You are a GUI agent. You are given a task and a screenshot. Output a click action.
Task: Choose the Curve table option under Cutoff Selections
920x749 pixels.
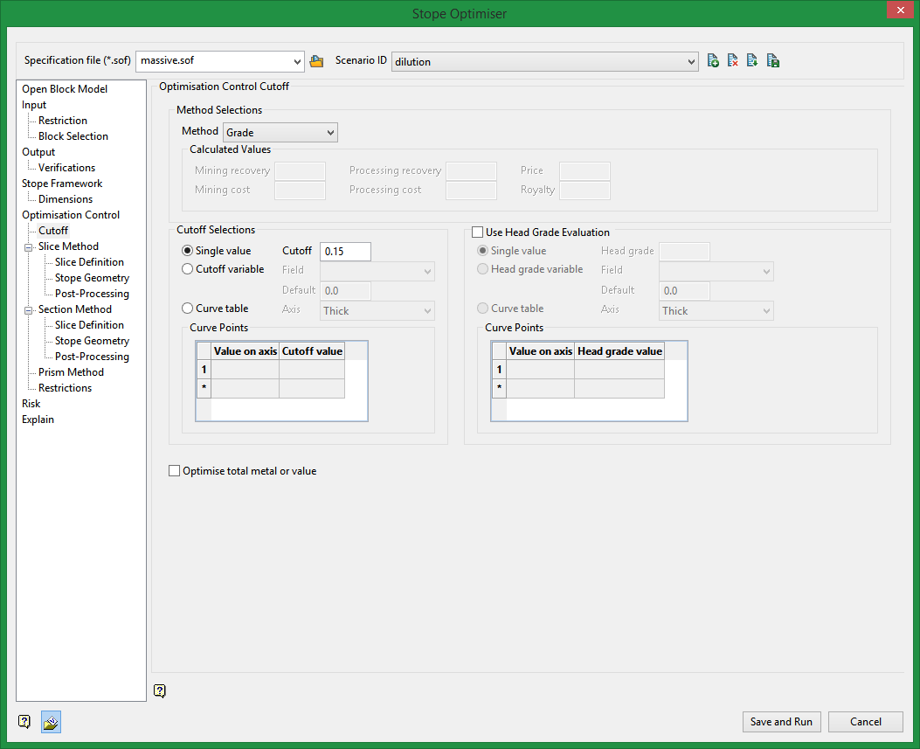188,309
